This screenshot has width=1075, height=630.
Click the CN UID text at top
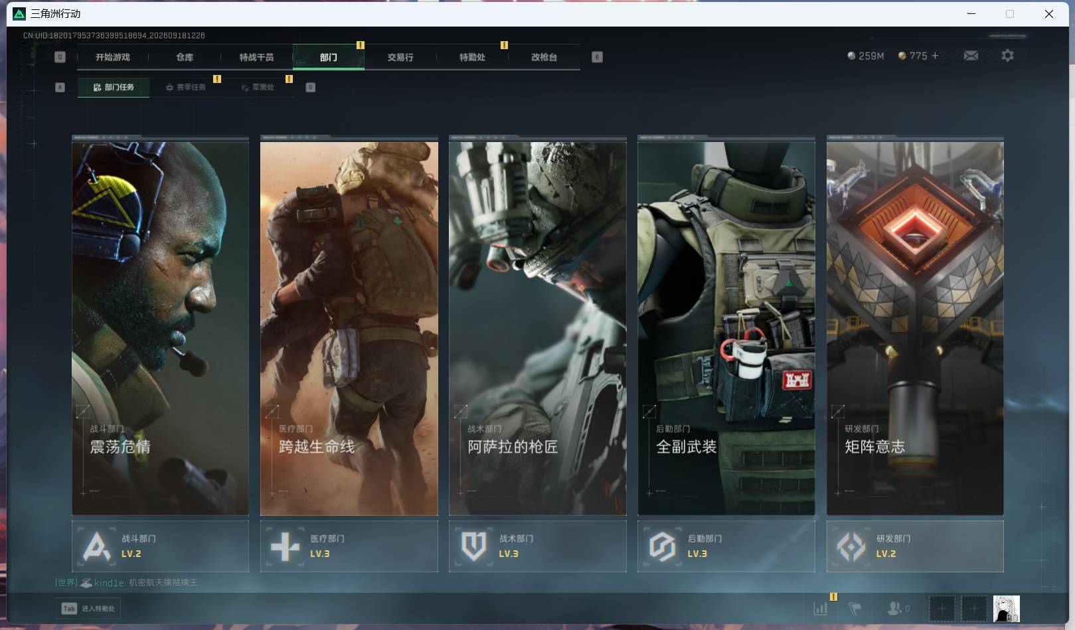point(114,35)
